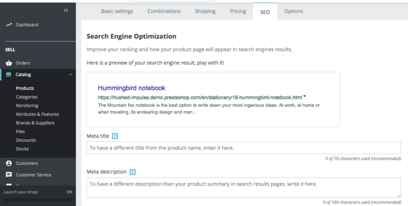Select Categories submenu item
Image resolution: width=408 pixels, height=206 pixels.
[27, 97]
